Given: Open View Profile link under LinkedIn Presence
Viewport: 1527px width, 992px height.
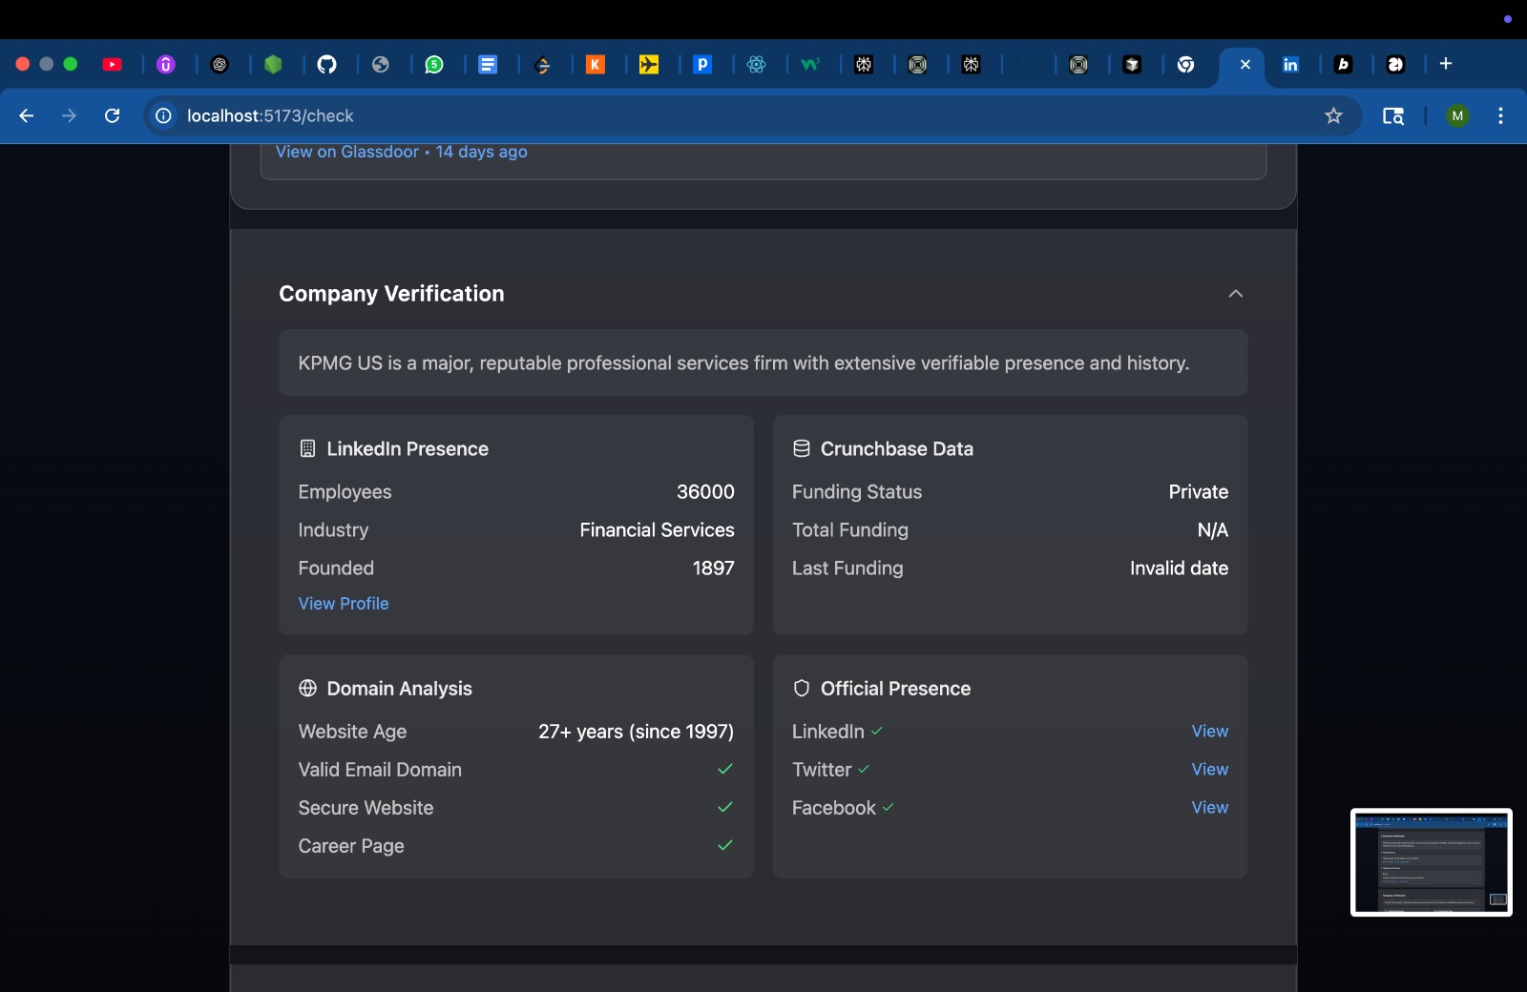Looking at the screenshot, I should pos(344,604).
